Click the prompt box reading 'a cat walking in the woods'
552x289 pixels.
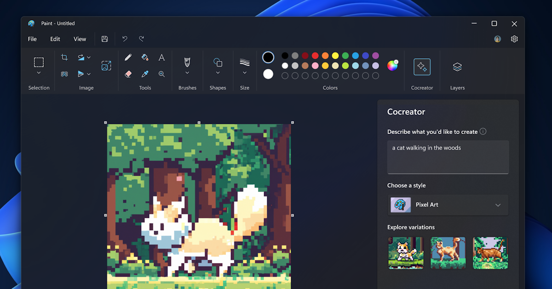pyautogui.click(x=448, y=157)
